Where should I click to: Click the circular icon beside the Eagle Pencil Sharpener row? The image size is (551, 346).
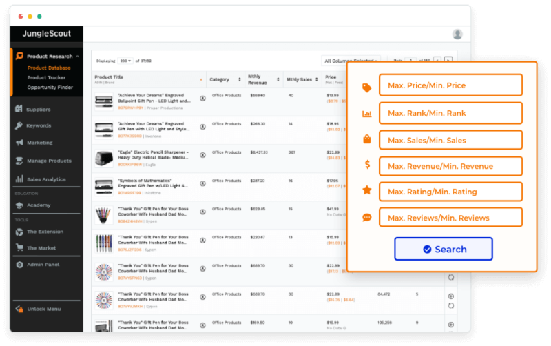(202, 155)
